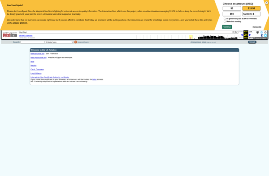This screenshot has width=269, height=176.
Task: Click the highlighted yellow year in timeline graph
Action: coord(191,37)
